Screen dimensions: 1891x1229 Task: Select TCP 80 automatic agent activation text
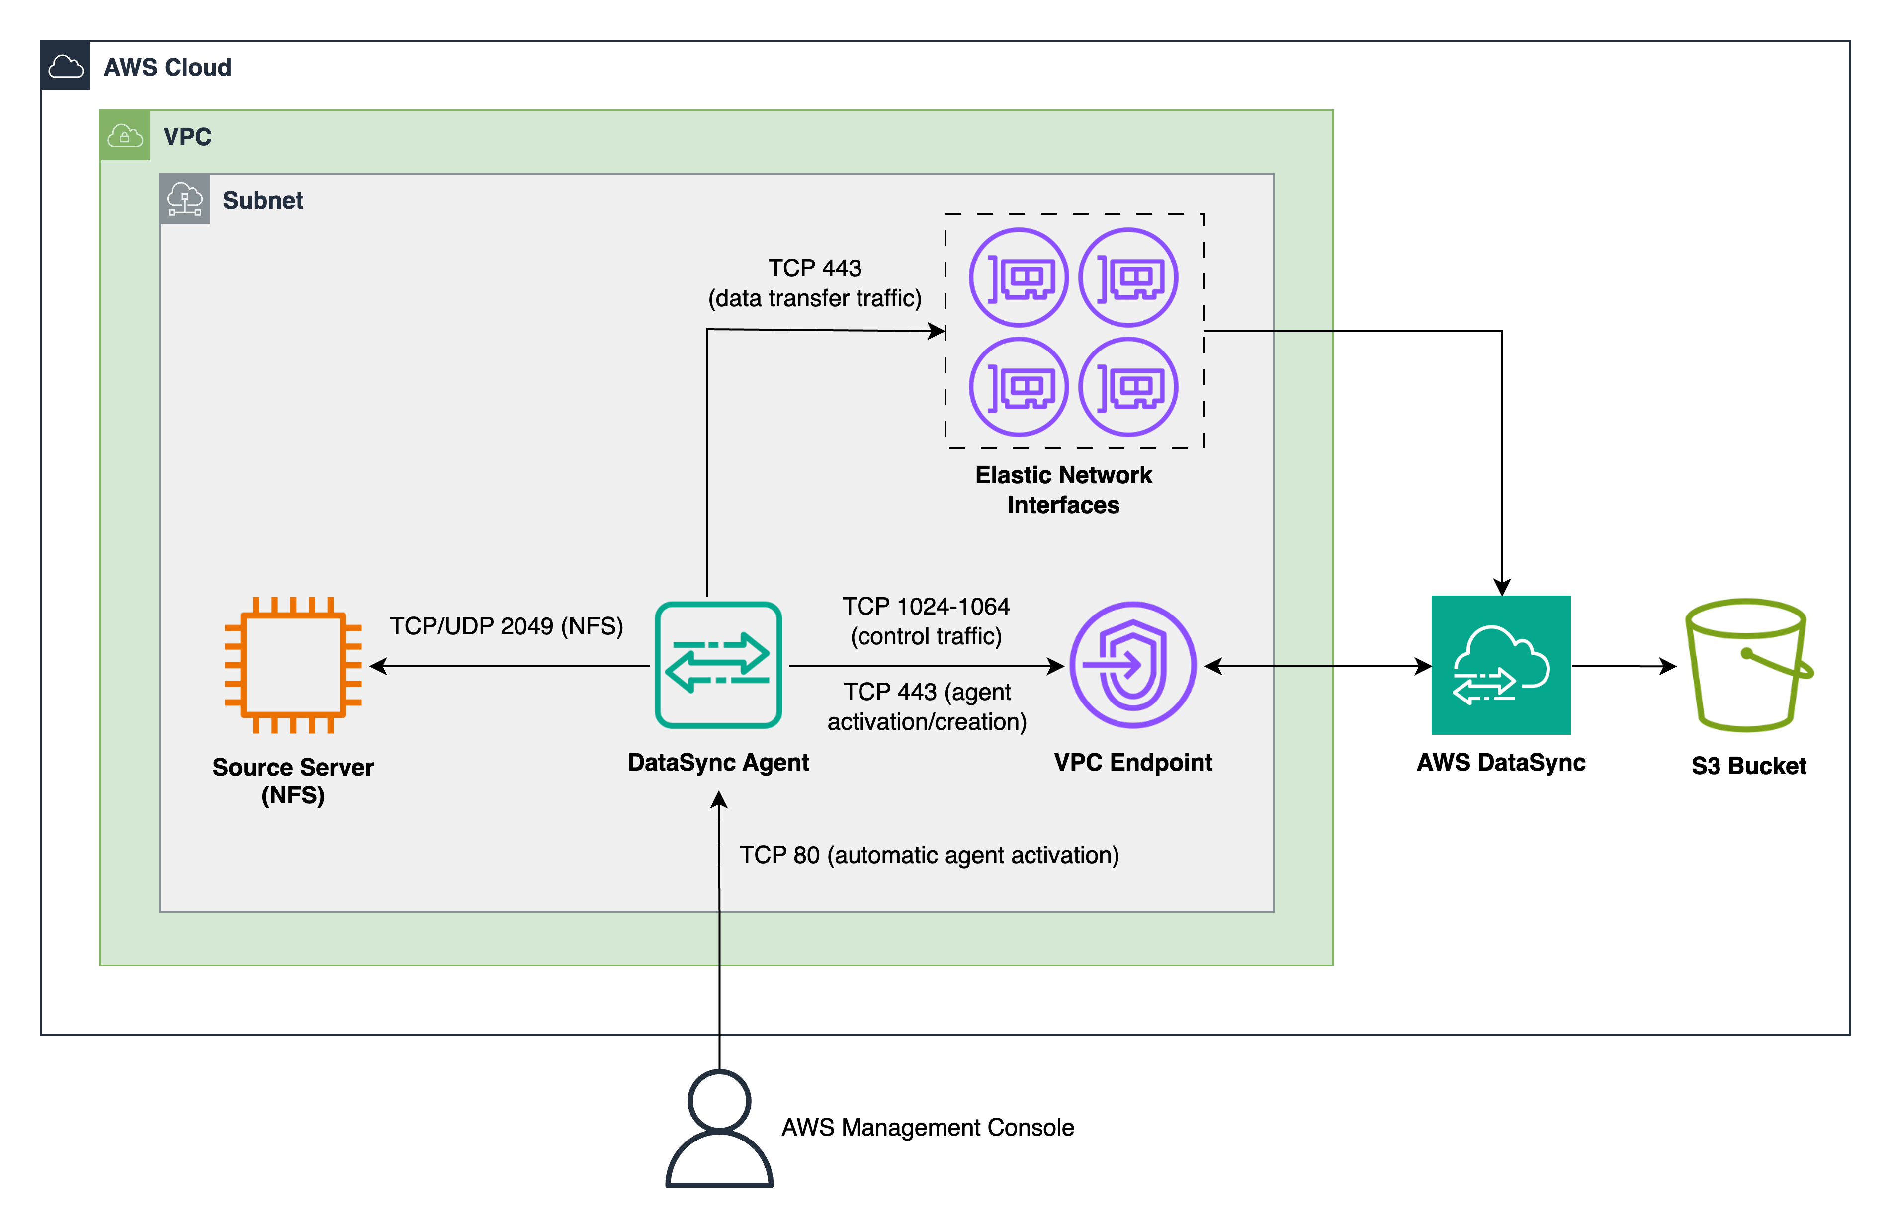point(929,855)
